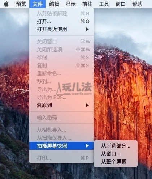Click the 复原到 menu entry
Viewport: 152px width, 179px height.
(61, 105)
